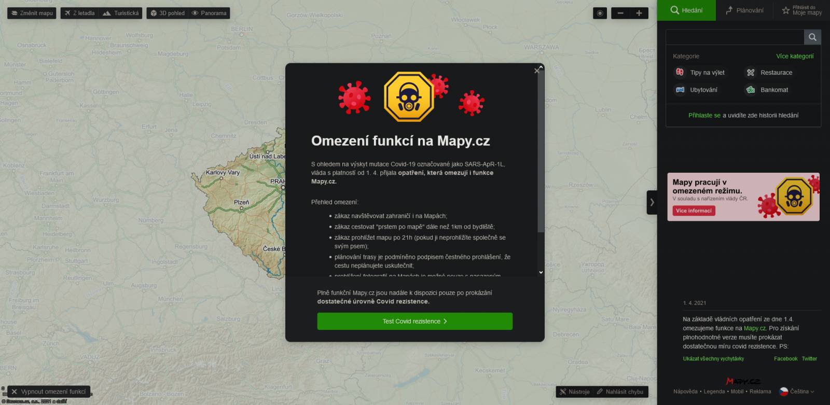The width and height of the screenshot is (830, 405).
Task: Click Vypnout omezení funkcí button
Action: 49,392
